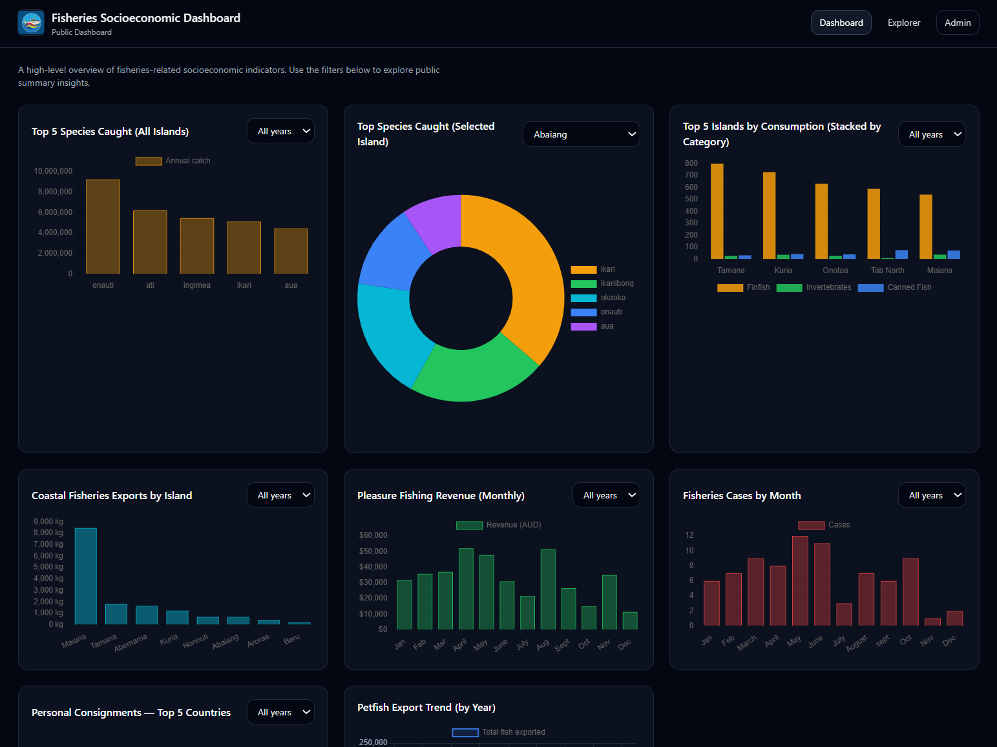This screenshot has height=747, width=997.
Task: Toggle the okaoka legend swatch
Action: [x=583, y=298]
